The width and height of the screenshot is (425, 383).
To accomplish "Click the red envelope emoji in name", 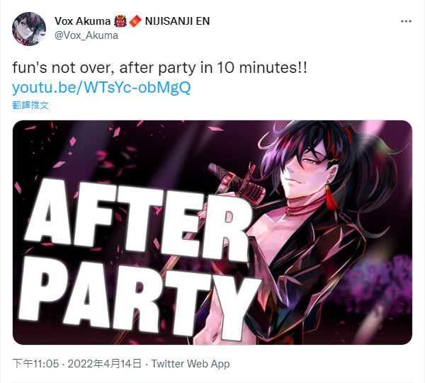I will (x=135, y=21).
